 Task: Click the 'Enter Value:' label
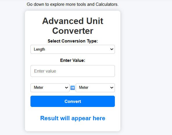[73, 60]
